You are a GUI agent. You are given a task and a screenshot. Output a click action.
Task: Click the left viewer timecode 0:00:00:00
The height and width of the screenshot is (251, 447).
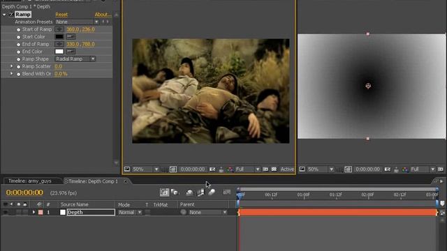pos(193,169)
